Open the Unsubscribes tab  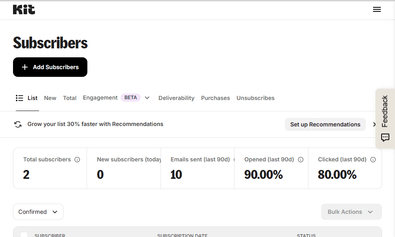coord(256,98)
